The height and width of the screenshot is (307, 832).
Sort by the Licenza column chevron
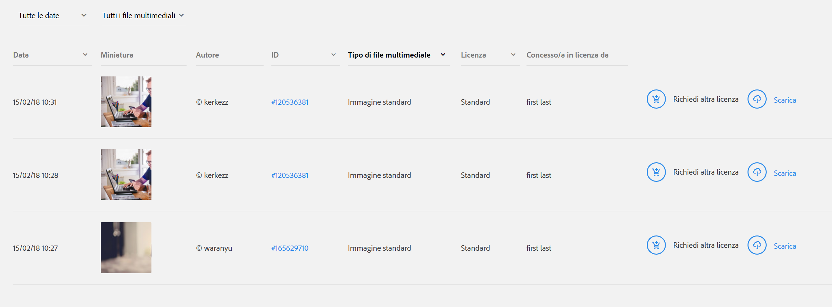coord(513,55)
